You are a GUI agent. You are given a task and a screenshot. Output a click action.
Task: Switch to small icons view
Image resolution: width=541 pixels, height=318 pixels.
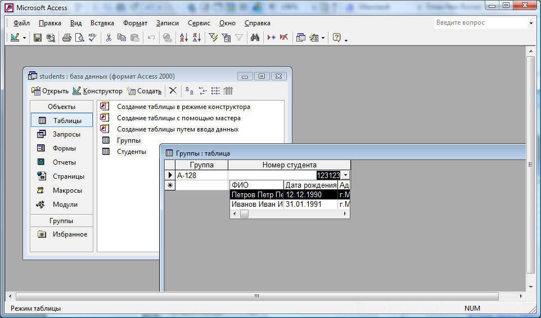[x=202, y=90]
